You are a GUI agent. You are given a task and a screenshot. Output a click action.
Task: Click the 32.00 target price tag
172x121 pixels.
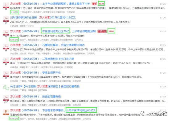[x=111, y=31]
